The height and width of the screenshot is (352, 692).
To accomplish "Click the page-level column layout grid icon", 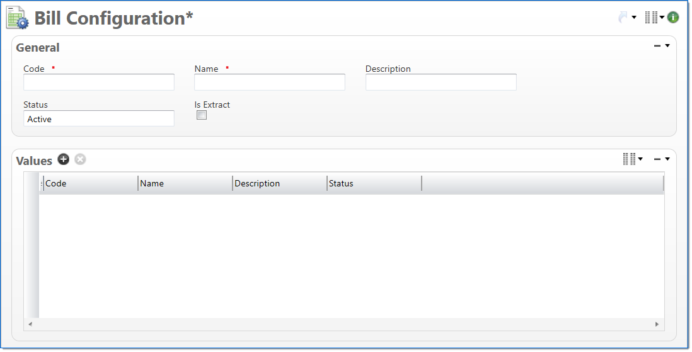I will click(x=651, y=18).
